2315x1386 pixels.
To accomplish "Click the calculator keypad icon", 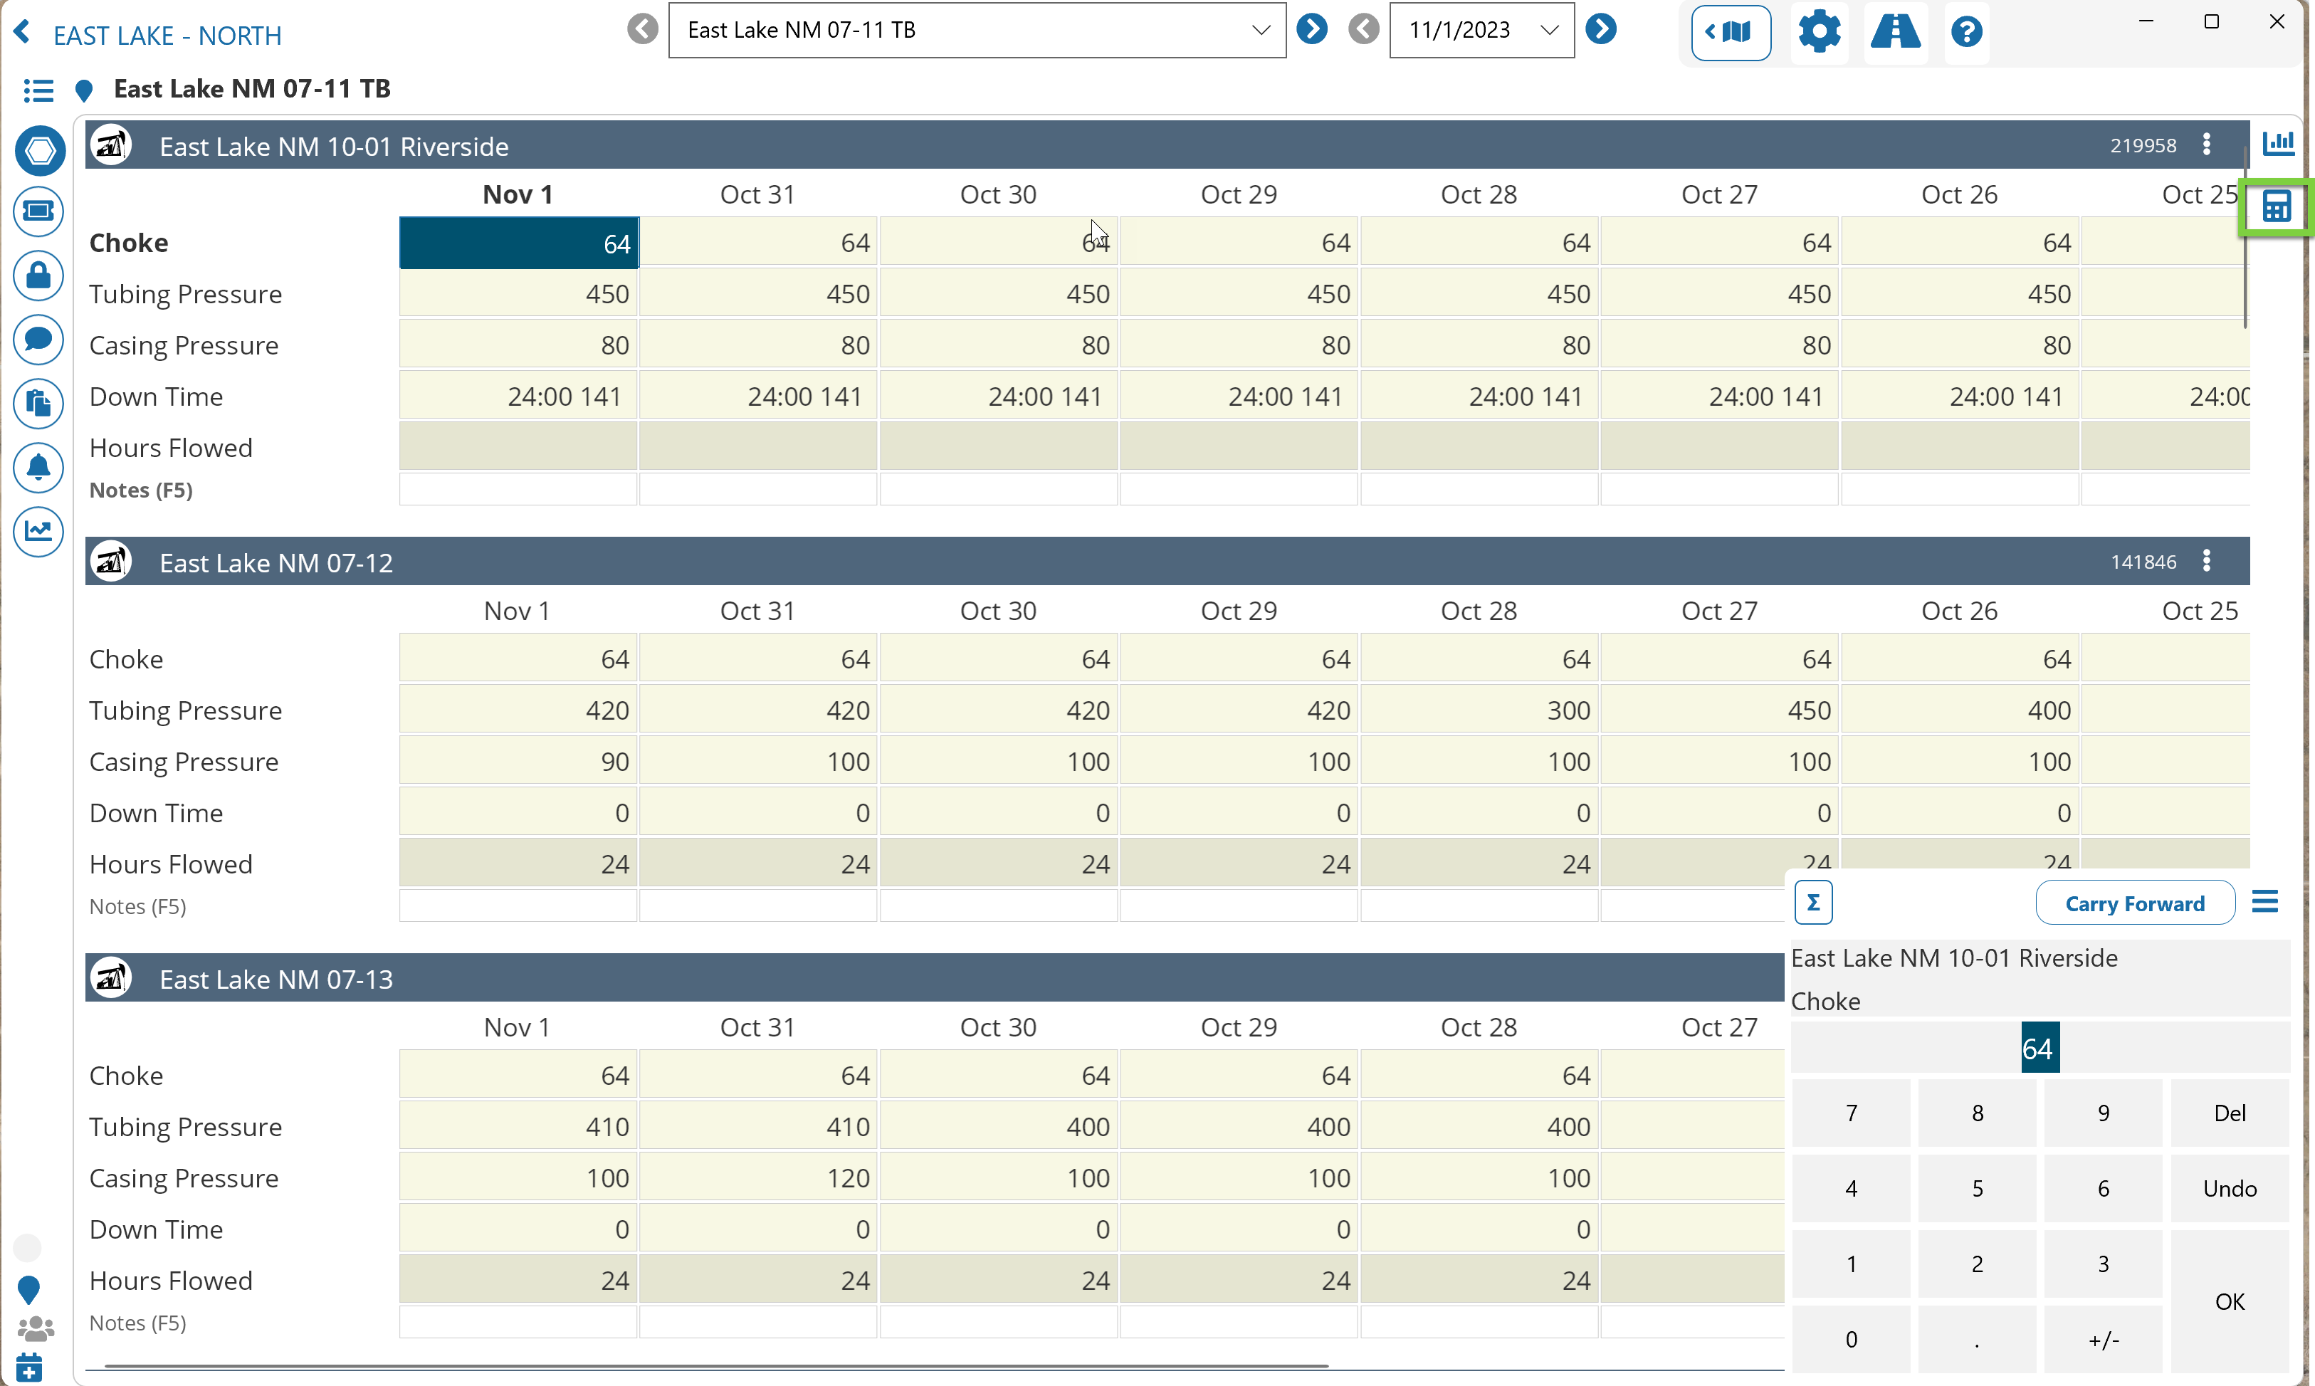I will click(2276, 206).
